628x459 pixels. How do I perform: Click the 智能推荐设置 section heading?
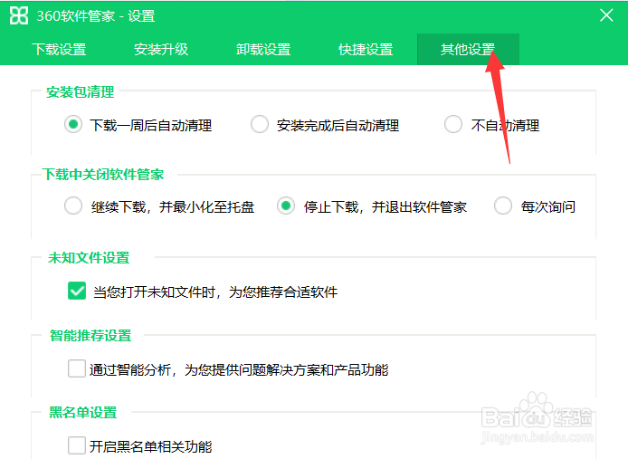(90, 336)
